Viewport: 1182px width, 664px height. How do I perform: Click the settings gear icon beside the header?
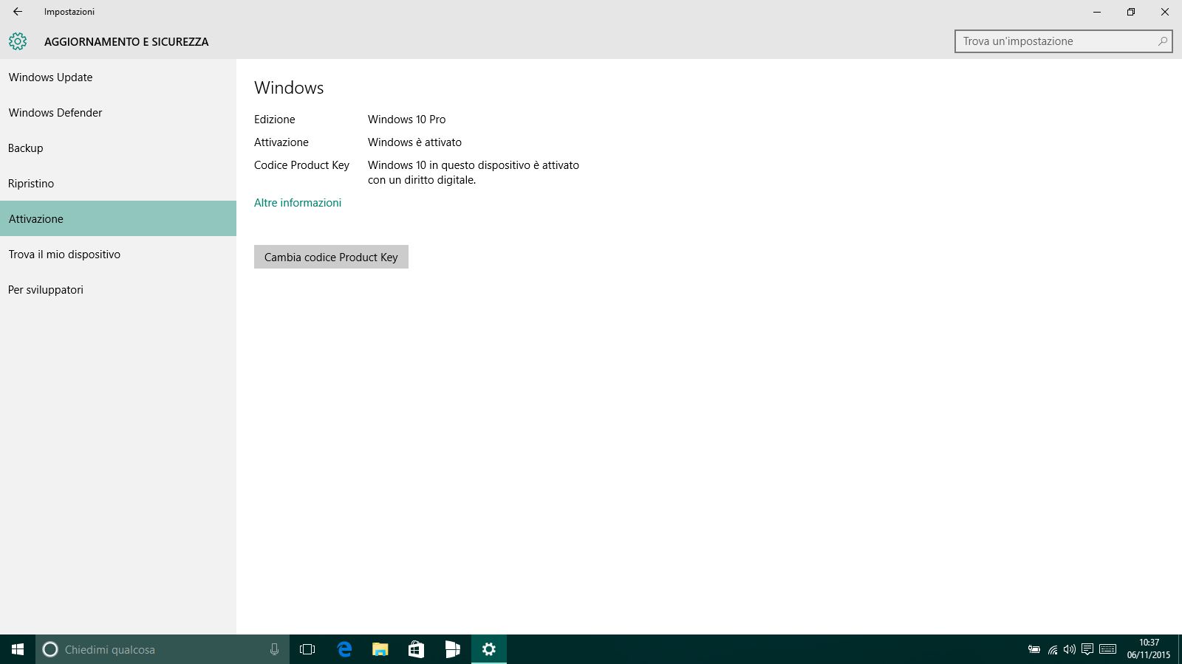pos(18,41)
